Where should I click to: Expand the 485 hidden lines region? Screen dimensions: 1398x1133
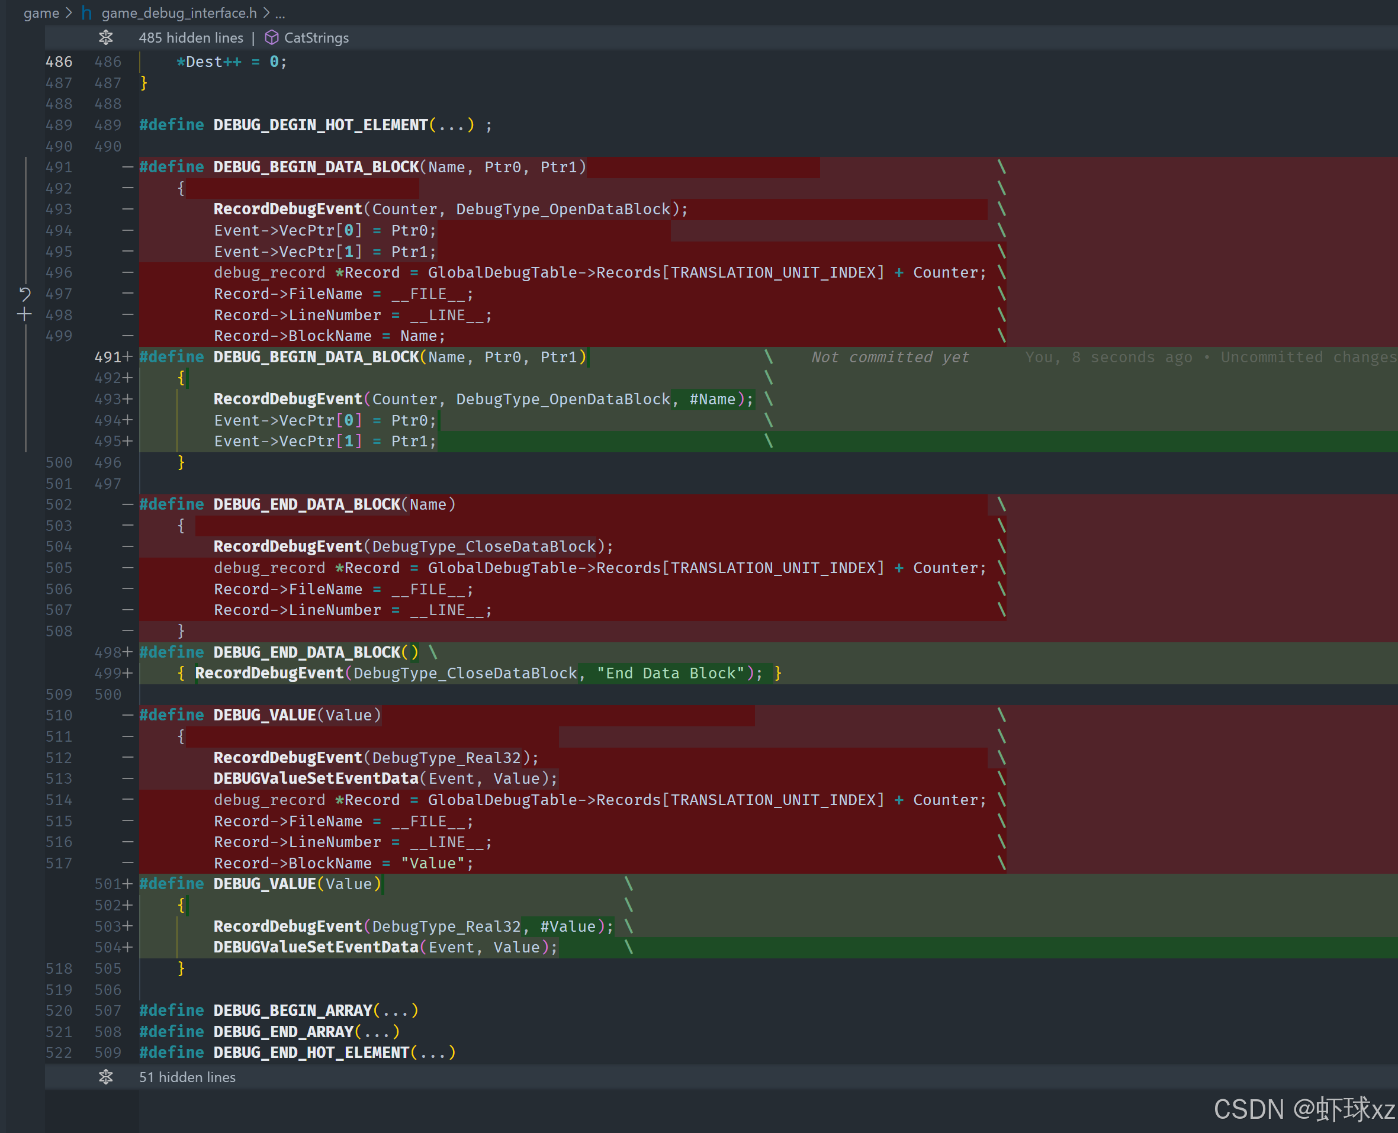pos(191,38)
